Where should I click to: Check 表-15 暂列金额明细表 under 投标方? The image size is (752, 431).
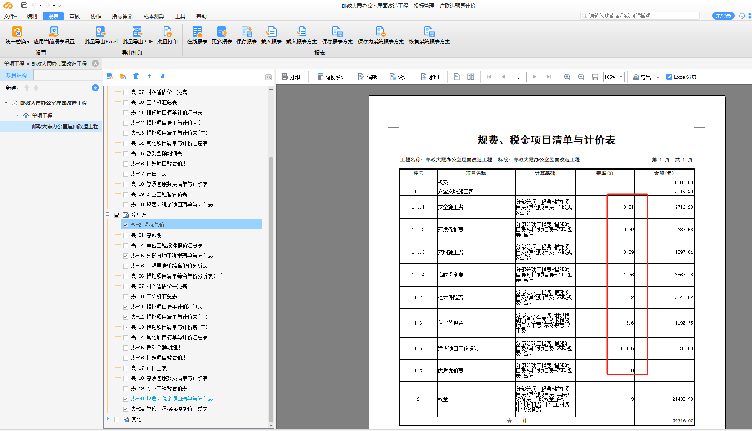pos(126,348)
